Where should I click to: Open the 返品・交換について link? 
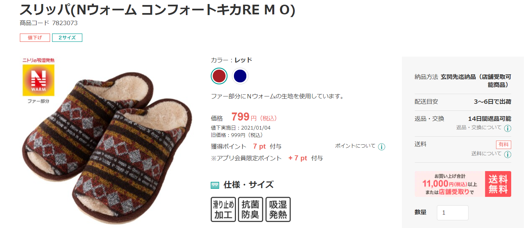click(479, 128)
